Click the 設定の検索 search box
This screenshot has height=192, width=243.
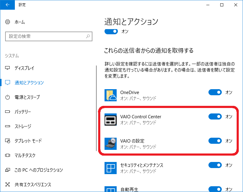[x=49, y=36]
